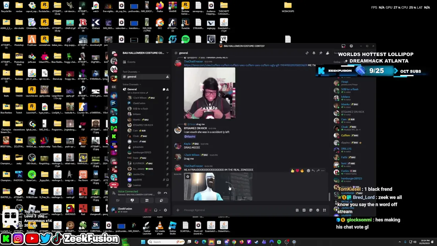React with red heart on TheChatFreezer message
This screenshot has width=437, height=246.
(x=297, y=170)
